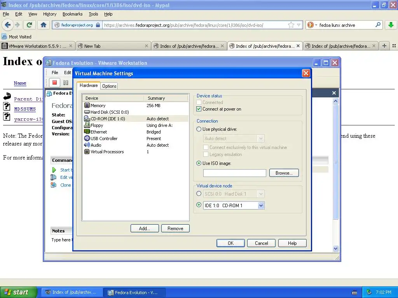398x298 pixels.
Task: Click the Edit virtual machine settings icon
Action: (53, 177)
